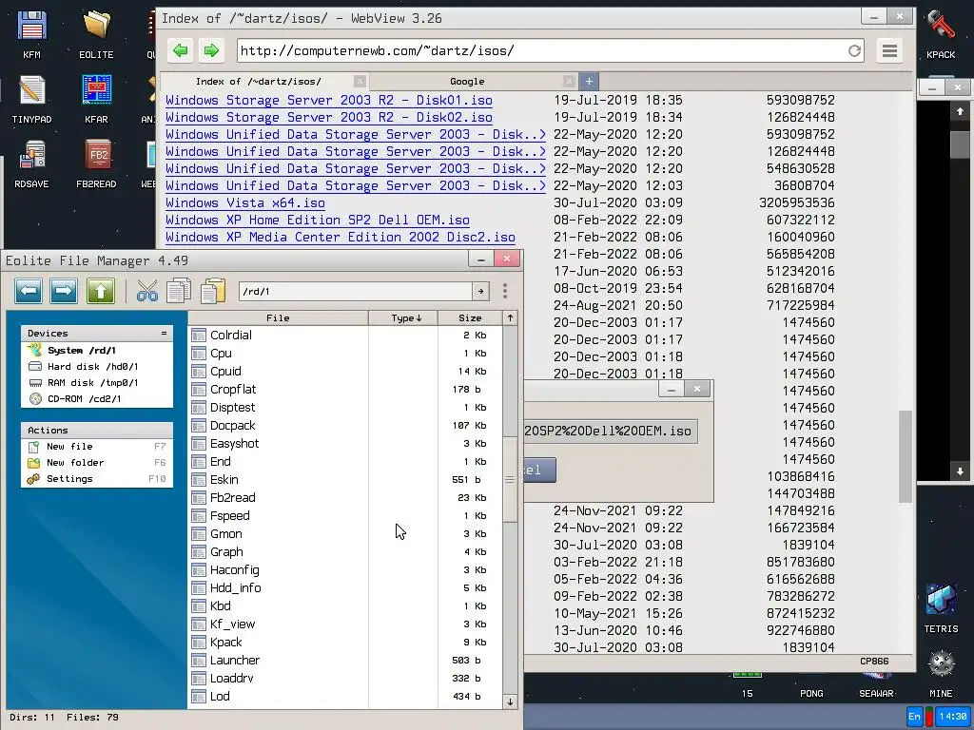Launch EOLITE from the desktop

click(x=96, y=35)
